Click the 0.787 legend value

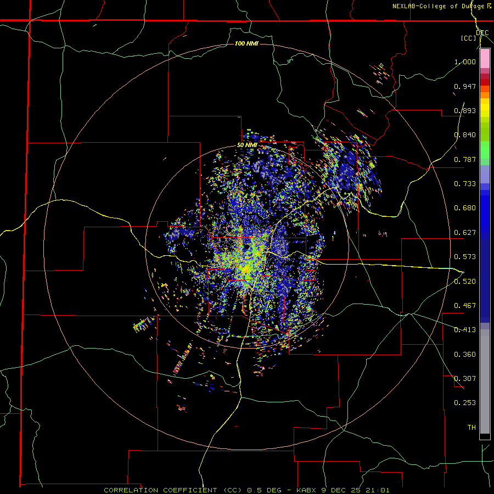pyautogui.click(x=465, y=159)
